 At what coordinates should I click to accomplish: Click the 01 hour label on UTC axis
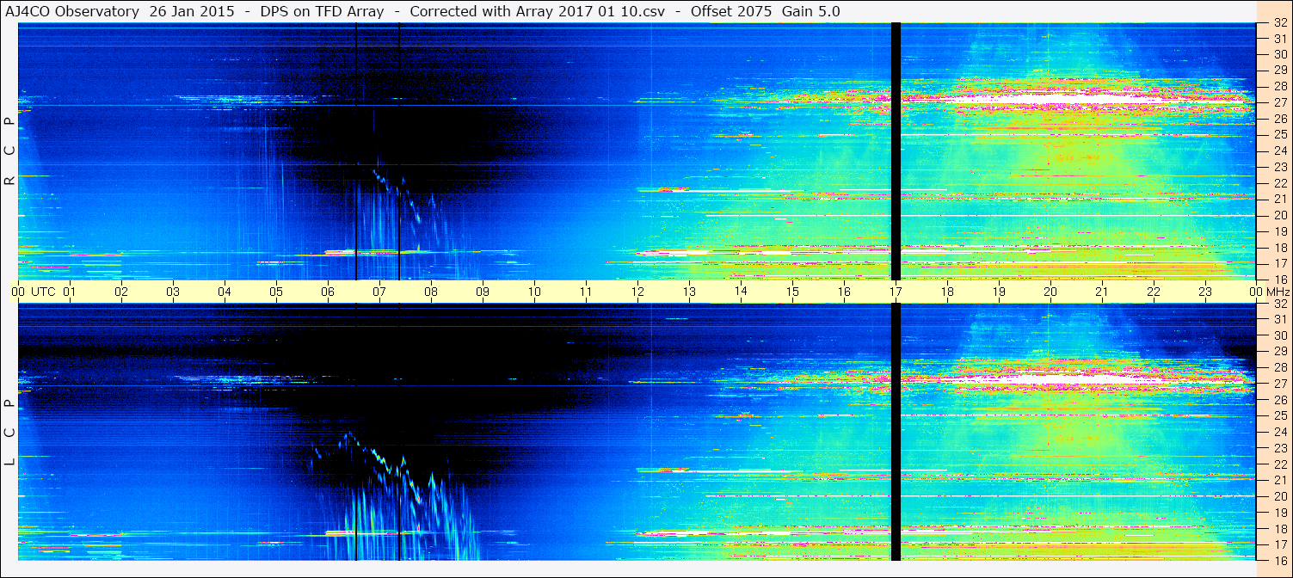pyautogui.click(x=70, y=292)
